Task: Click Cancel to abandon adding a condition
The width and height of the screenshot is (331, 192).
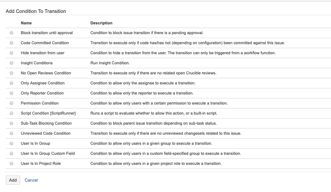Action: [x=31, y=180]
